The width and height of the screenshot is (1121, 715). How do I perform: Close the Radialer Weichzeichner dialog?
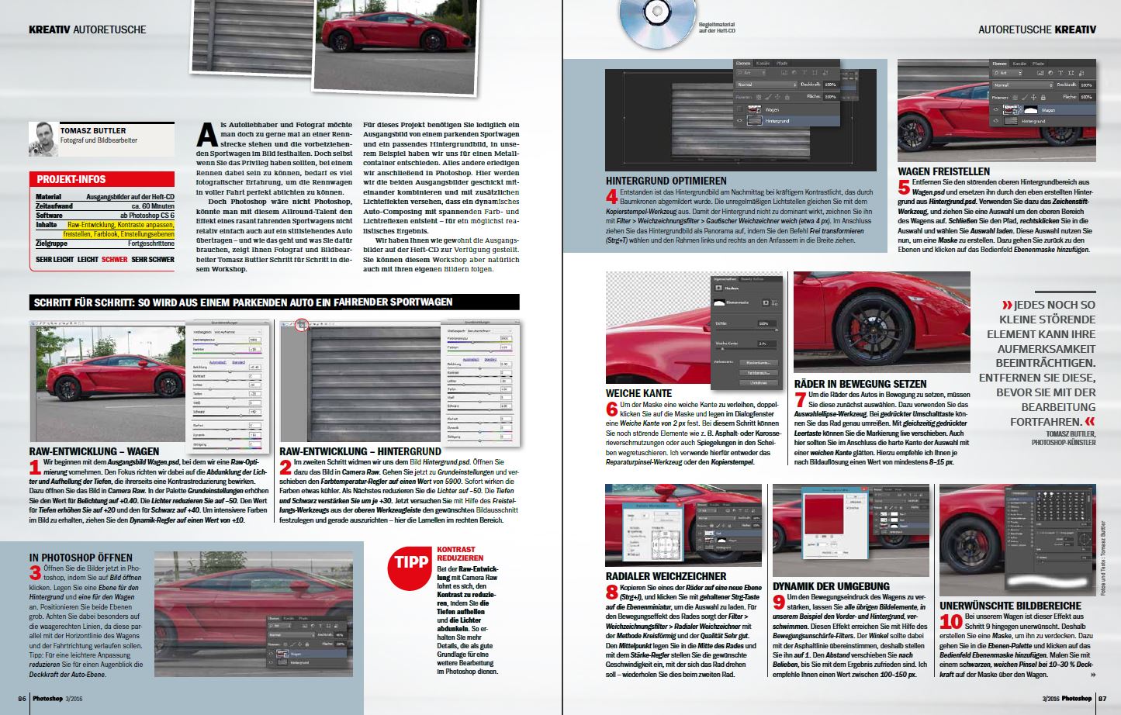[x=680, y=505]
